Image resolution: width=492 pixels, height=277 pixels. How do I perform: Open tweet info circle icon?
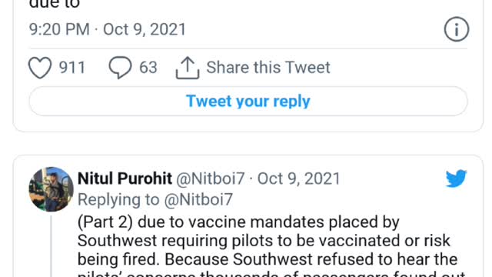(456, 29)
